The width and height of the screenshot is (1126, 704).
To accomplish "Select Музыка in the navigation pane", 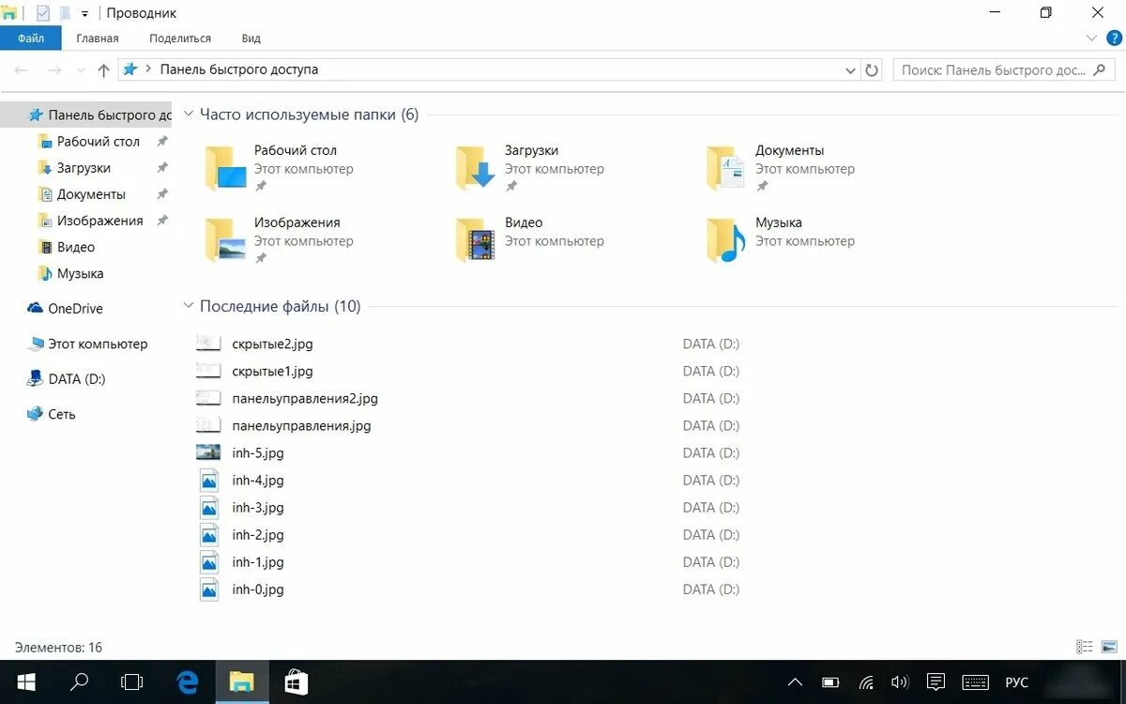I will point(80,273).
